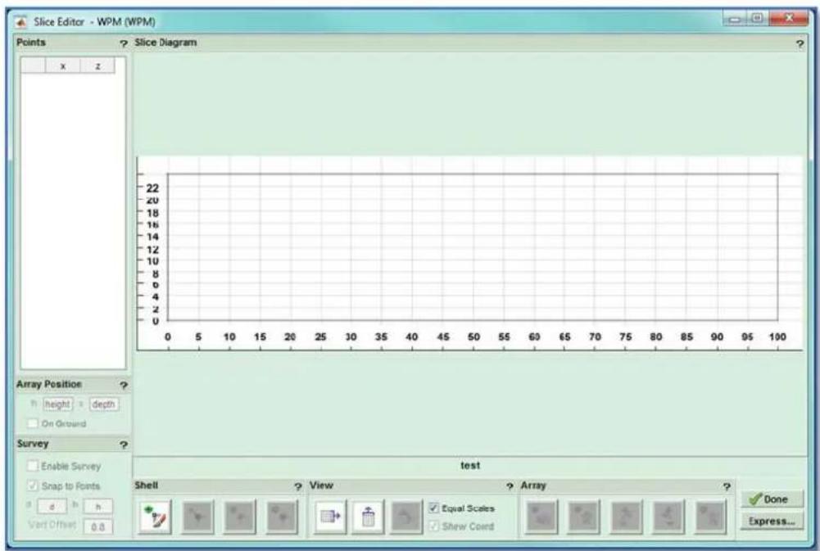Click the 100 label on the horizontal axis
The height and width of the screenshot is (551, 820).
coord(777,337)
